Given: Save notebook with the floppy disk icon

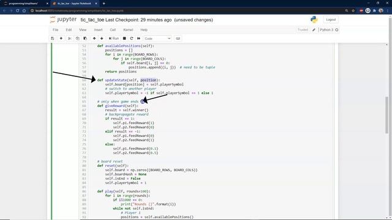Looking at the screenshot, I should click(x=53, y=38).
